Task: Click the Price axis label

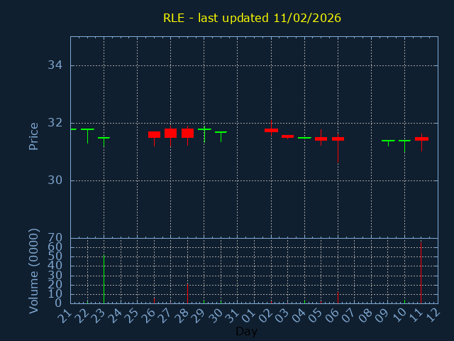Action: click(33, 136)
